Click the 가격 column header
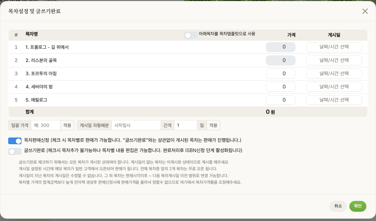Image resolution: width=376 pixels, height=221 pixels. (291, 35)
